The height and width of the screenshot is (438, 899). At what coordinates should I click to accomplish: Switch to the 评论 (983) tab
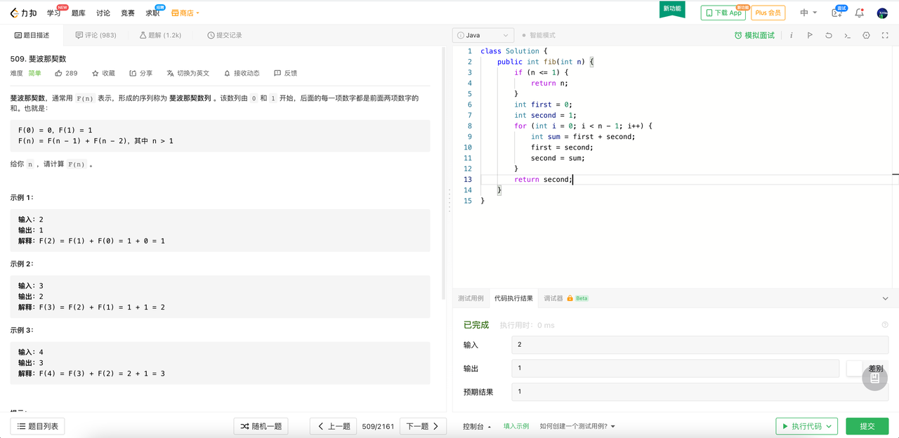96,35
